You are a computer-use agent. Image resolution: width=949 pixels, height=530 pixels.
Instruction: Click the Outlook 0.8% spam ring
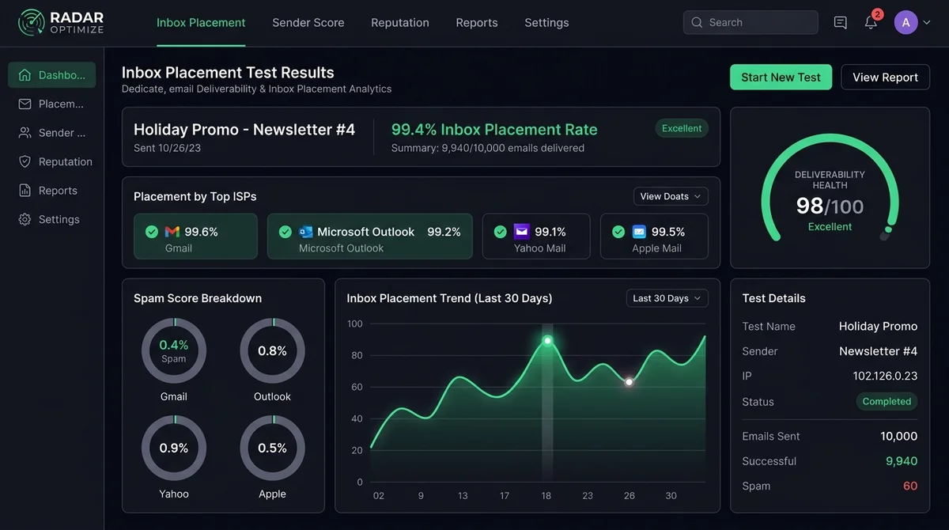[272, 350]
